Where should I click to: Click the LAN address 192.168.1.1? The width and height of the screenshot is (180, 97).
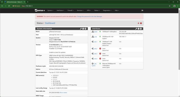click(x=123, y=37)
